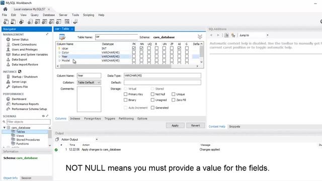The image size is (322, 181).
Task: Go forward in SQL Additions help
Action: (x=218, y=35)
